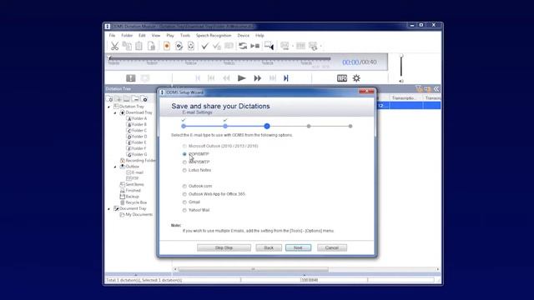534x300 pixels.
Task: Select the Outlook.com radio option
Action: click(x=184, y=186)
